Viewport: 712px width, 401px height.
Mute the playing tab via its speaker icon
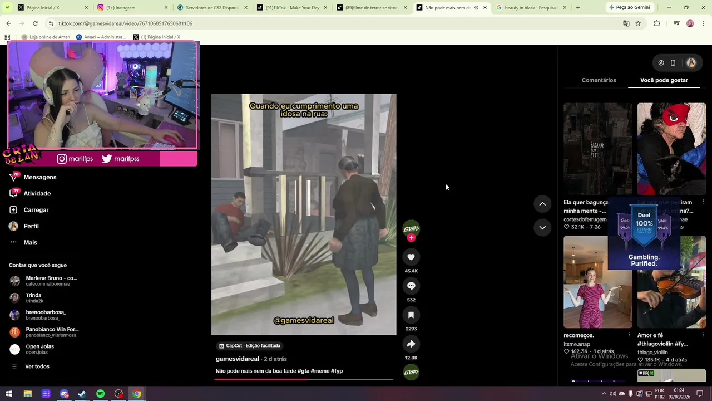476,8
